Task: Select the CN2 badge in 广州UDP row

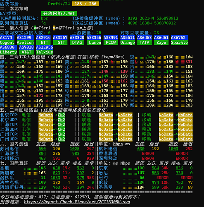Action: (62, 139)
